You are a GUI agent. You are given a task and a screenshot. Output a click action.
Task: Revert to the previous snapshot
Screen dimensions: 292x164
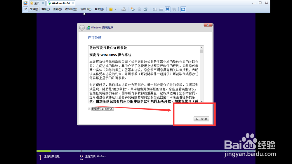[139, 9]
